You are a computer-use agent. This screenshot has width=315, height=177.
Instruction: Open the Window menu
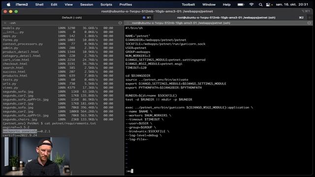[209, 4]
